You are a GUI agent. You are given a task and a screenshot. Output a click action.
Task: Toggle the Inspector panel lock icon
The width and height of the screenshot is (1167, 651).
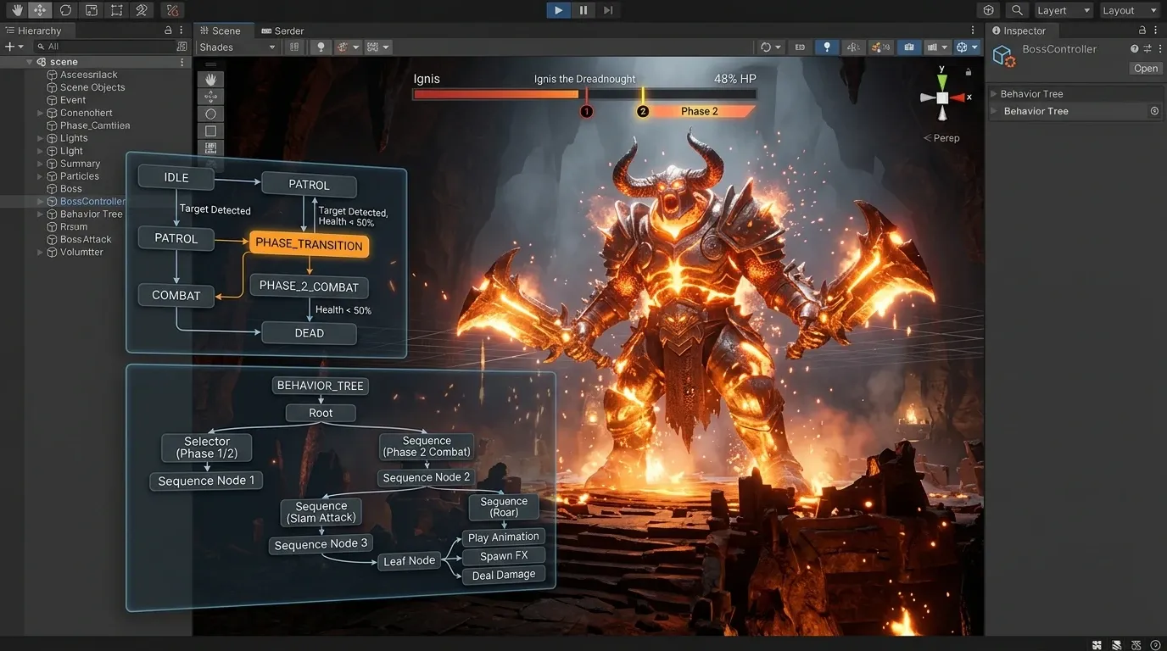pyautogui.click(x=1144, y=31)
